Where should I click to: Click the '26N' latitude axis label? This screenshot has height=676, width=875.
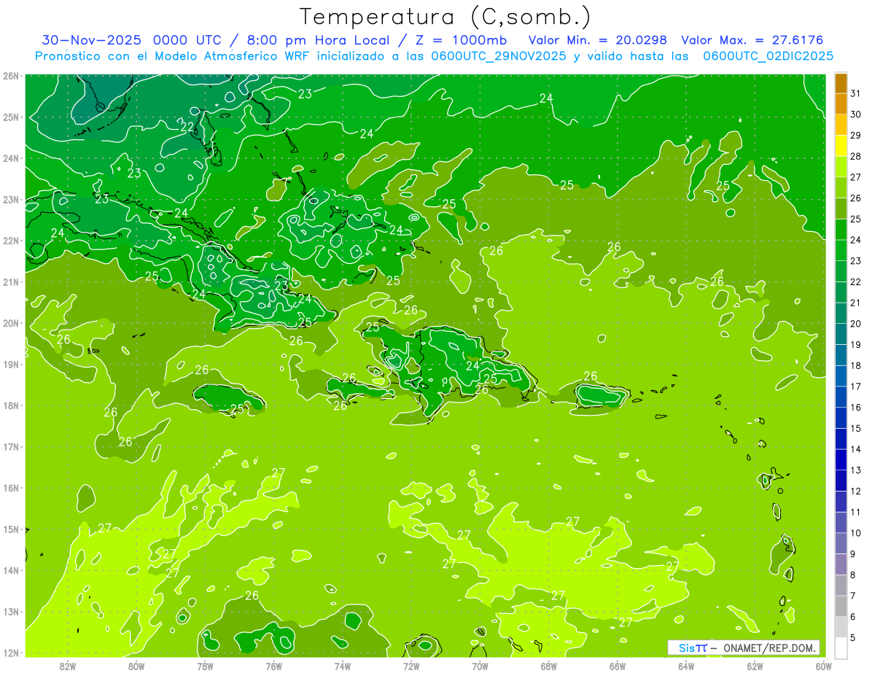(10, 76)
